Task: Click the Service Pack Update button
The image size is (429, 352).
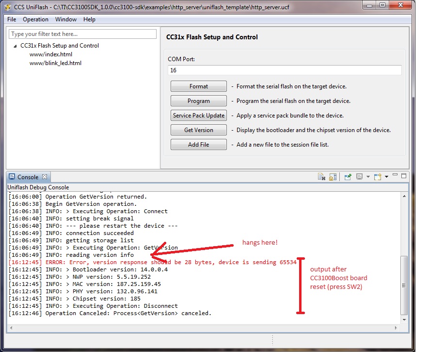Action: click(199, 116)
